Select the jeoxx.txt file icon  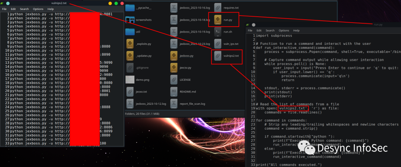tap(130, 92)
